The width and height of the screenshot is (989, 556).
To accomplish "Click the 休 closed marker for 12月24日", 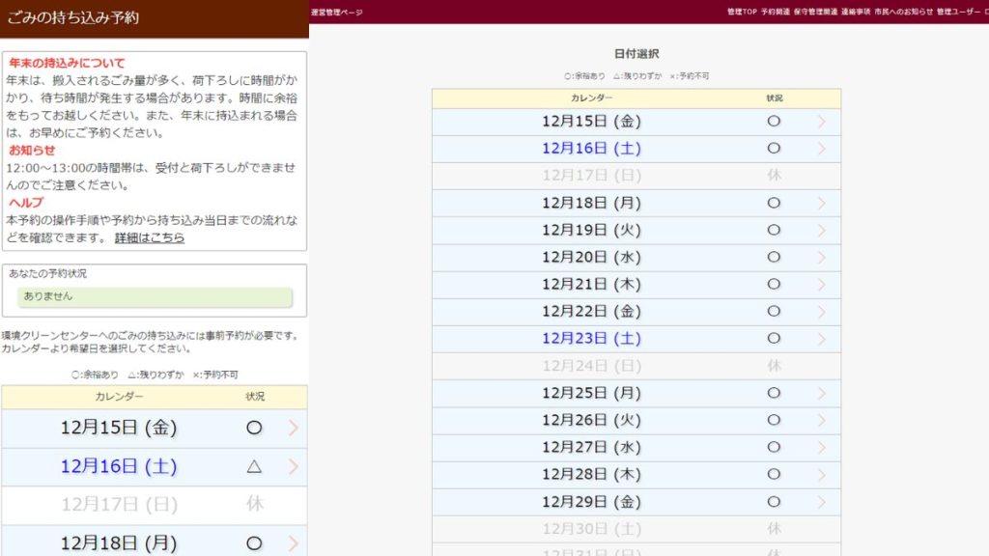I will click(x=774, y=366).
